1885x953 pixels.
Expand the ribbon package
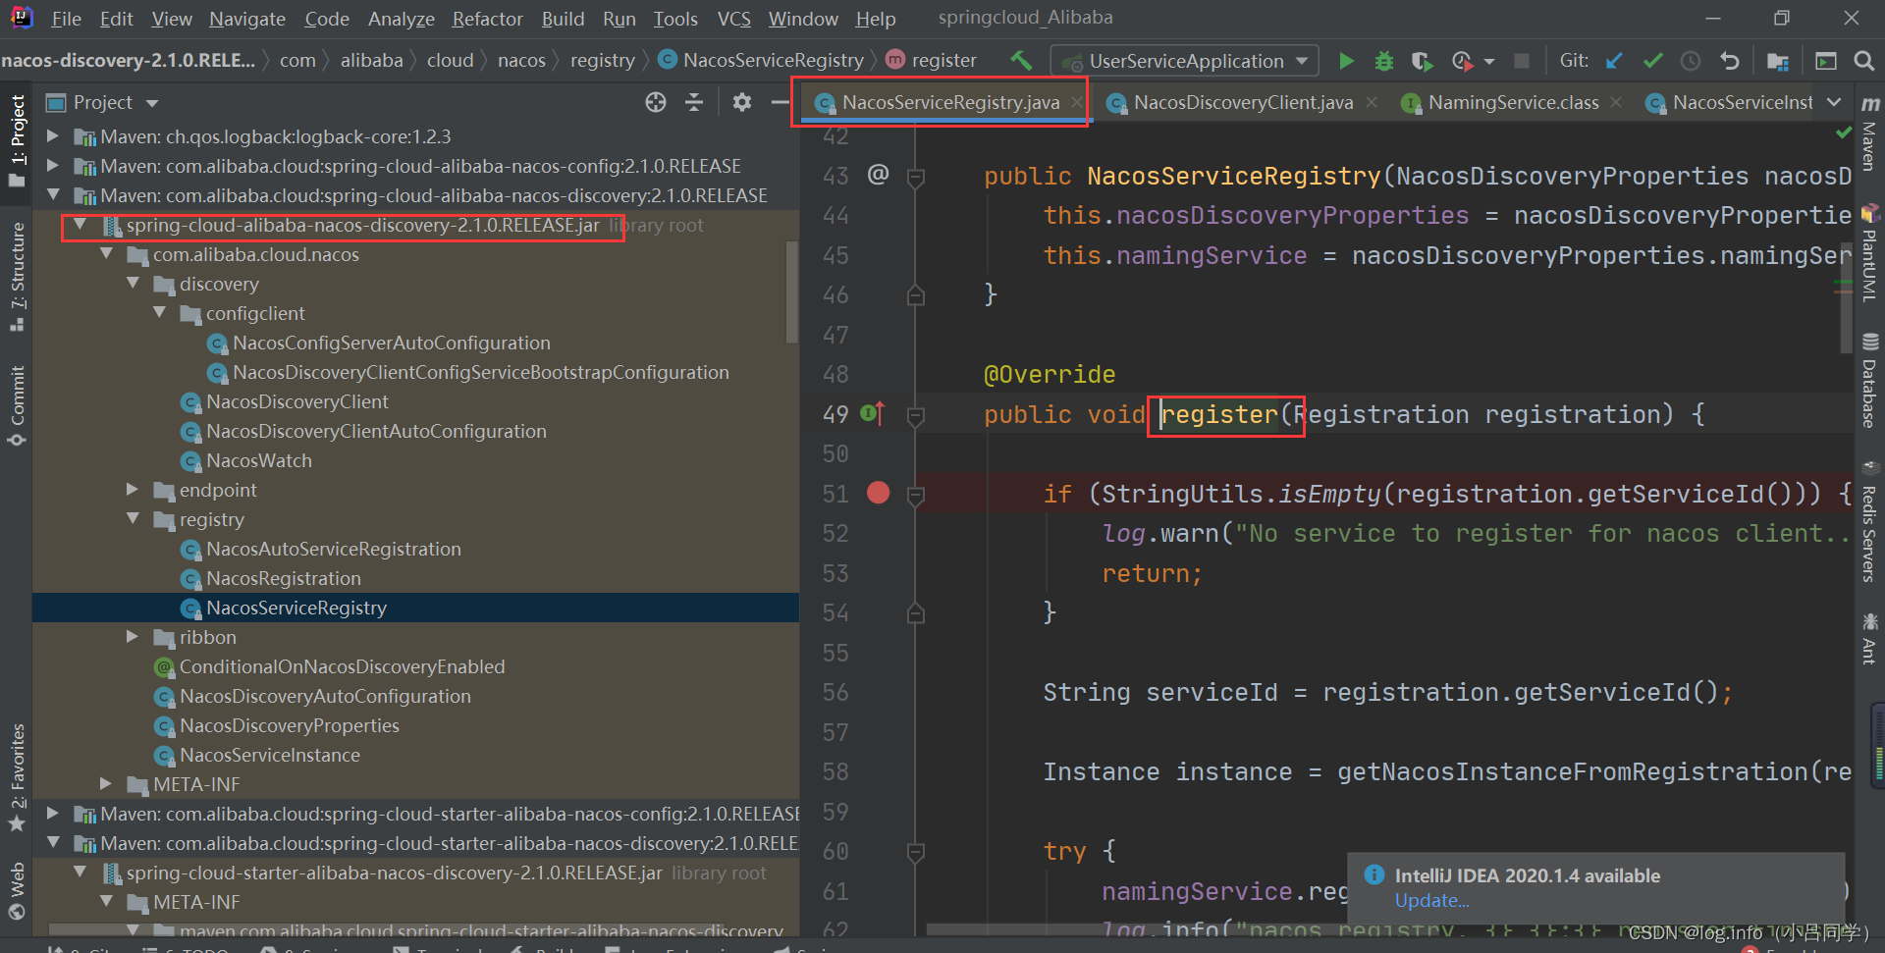point(133,636)
